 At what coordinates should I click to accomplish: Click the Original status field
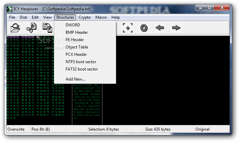212,129
